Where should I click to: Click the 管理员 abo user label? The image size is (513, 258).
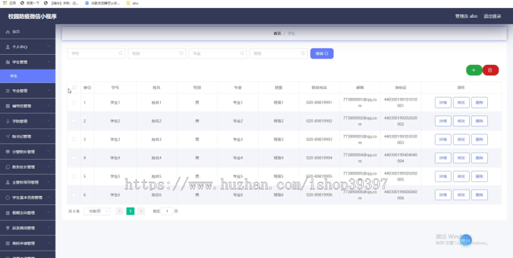pyautogui.click(x=466, y=16)
